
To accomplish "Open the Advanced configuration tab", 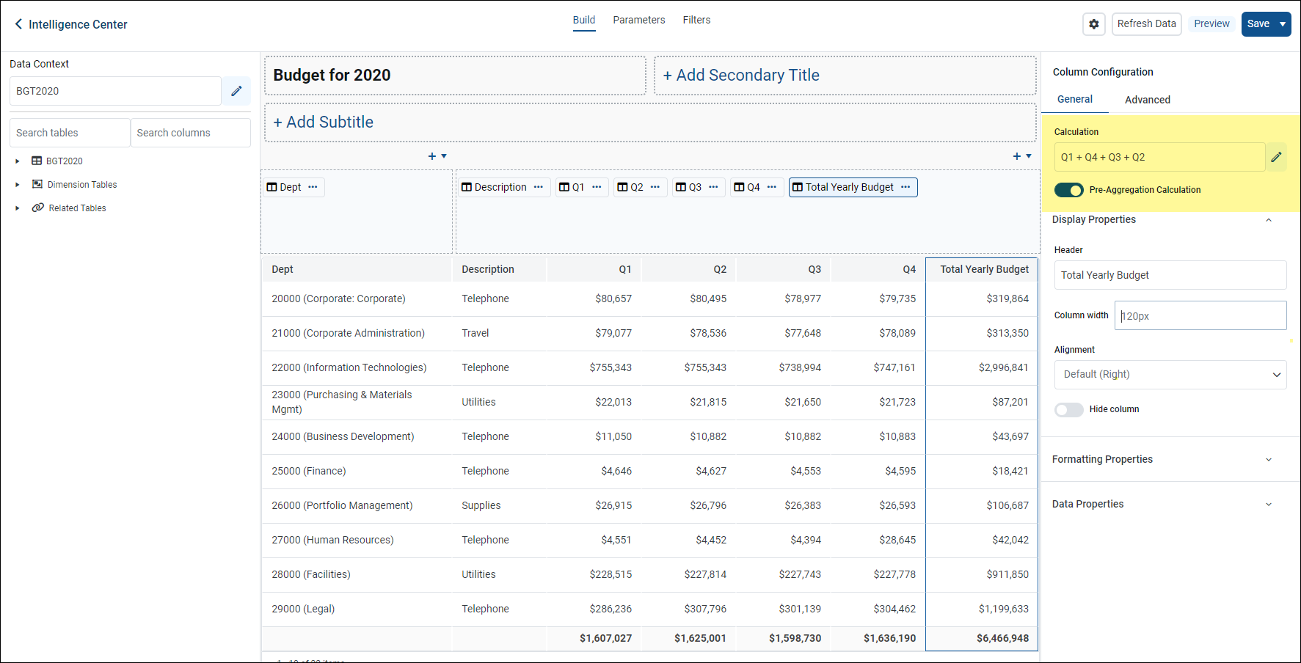I will pos(1147,100).
